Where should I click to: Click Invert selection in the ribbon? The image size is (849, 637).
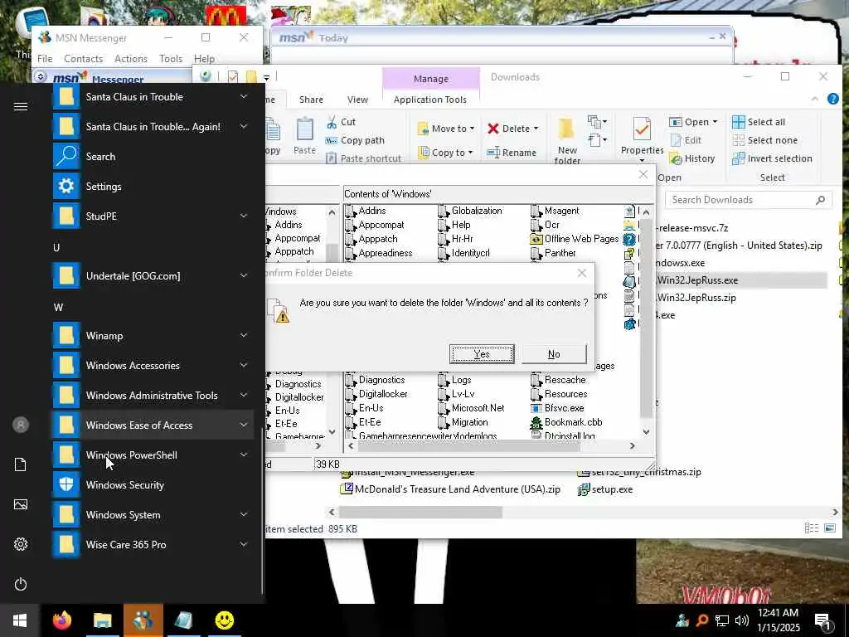tap(773, 158)
